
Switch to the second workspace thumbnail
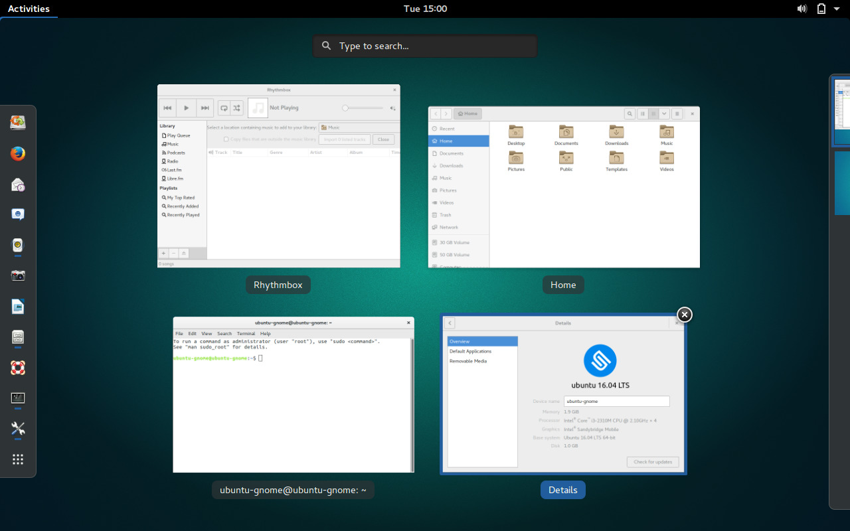click(842, 183)
